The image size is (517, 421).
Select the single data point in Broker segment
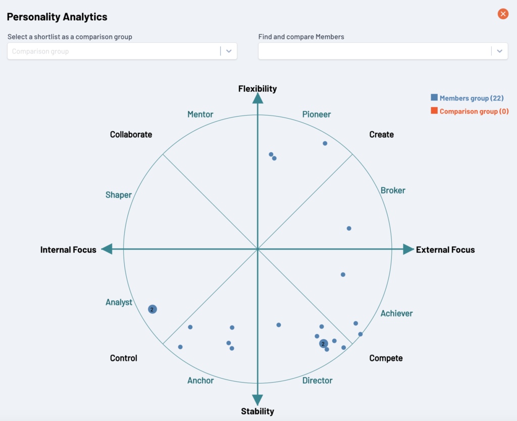349,229
